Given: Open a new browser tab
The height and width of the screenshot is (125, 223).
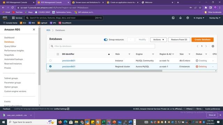Looking at the screenshot, I should [x=178, y=2].
